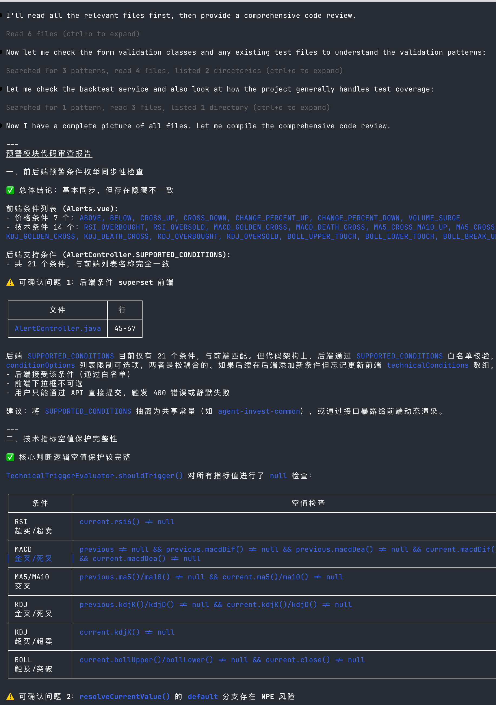Screen dimensions: 496x705
Task: Expand the 'Read 6 files' collapsed line
Action: pos(73,34)
